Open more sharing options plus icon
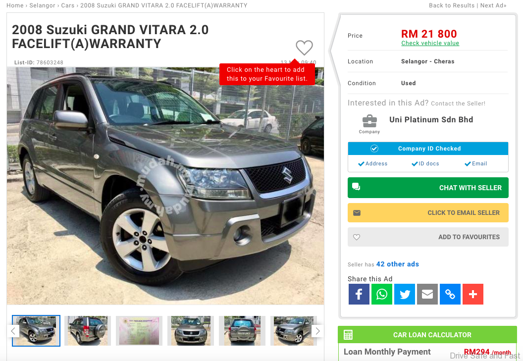The height and width of the screenshot is (361, 523). 473,294
